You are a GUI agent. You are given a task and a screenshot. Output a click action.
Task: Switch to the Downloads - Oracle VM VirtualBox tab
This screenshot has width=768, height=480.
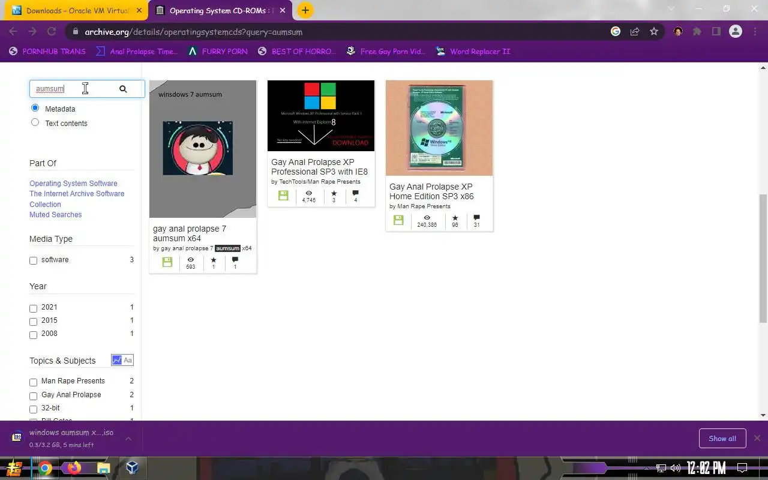point(77,10)
